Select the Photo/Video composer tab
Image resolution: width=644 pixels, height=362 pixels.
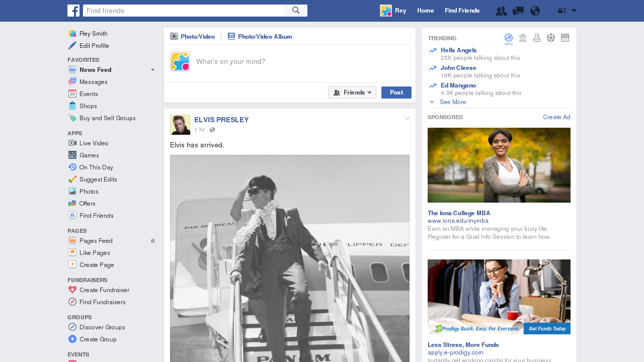(193, 37)
